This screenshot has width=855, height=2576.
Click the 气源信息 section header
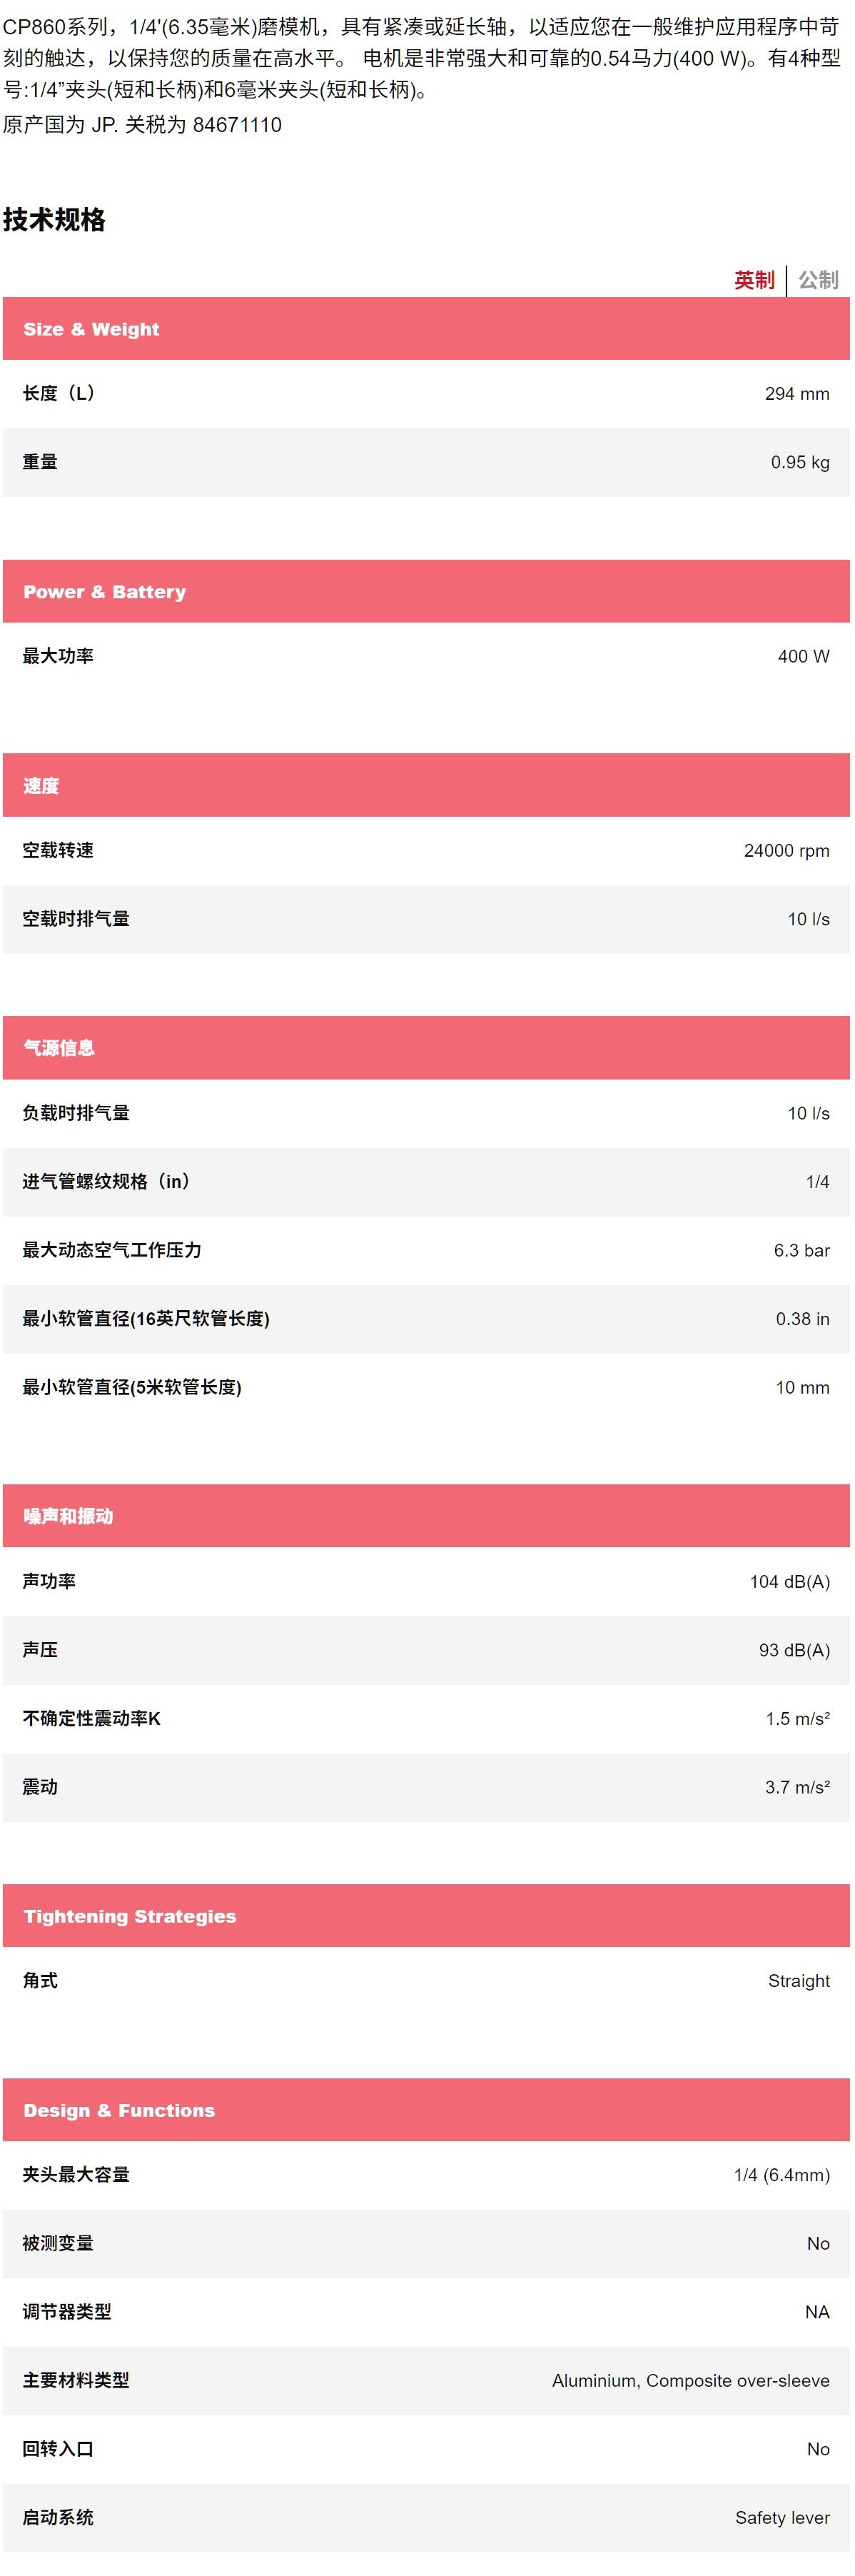[426, 1048]
